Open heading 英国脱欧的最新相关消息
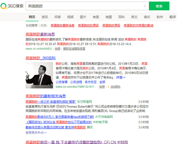The height and width of the screenshot is (144, 177). [x=46, y=96]
